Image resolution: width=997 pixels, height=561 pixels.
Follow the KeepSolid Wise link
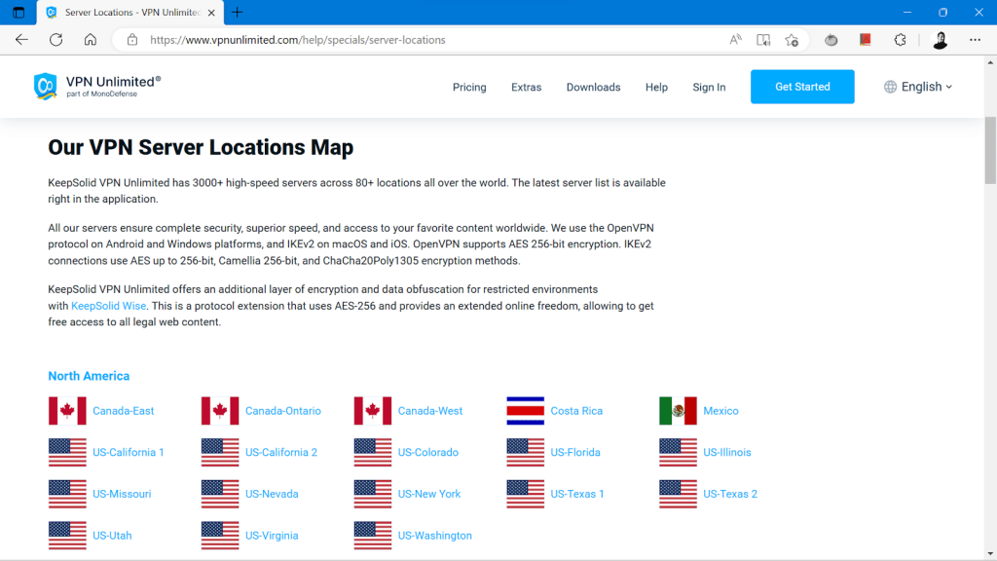tap(109, 306)
